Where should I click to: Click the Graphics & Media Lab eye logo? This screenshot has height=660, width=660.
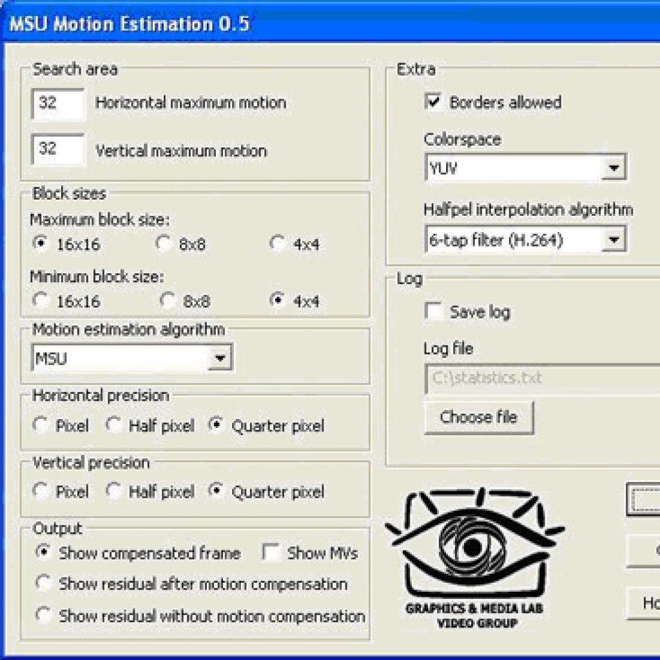pos(475,558)
